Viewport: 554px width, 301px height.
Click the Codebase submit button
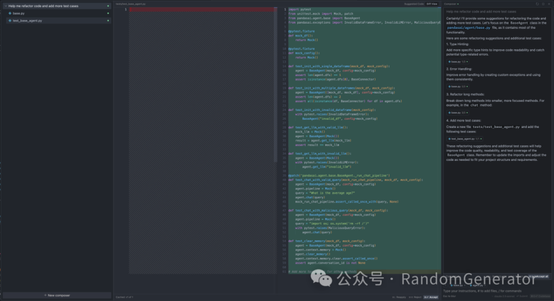[540, 297]
